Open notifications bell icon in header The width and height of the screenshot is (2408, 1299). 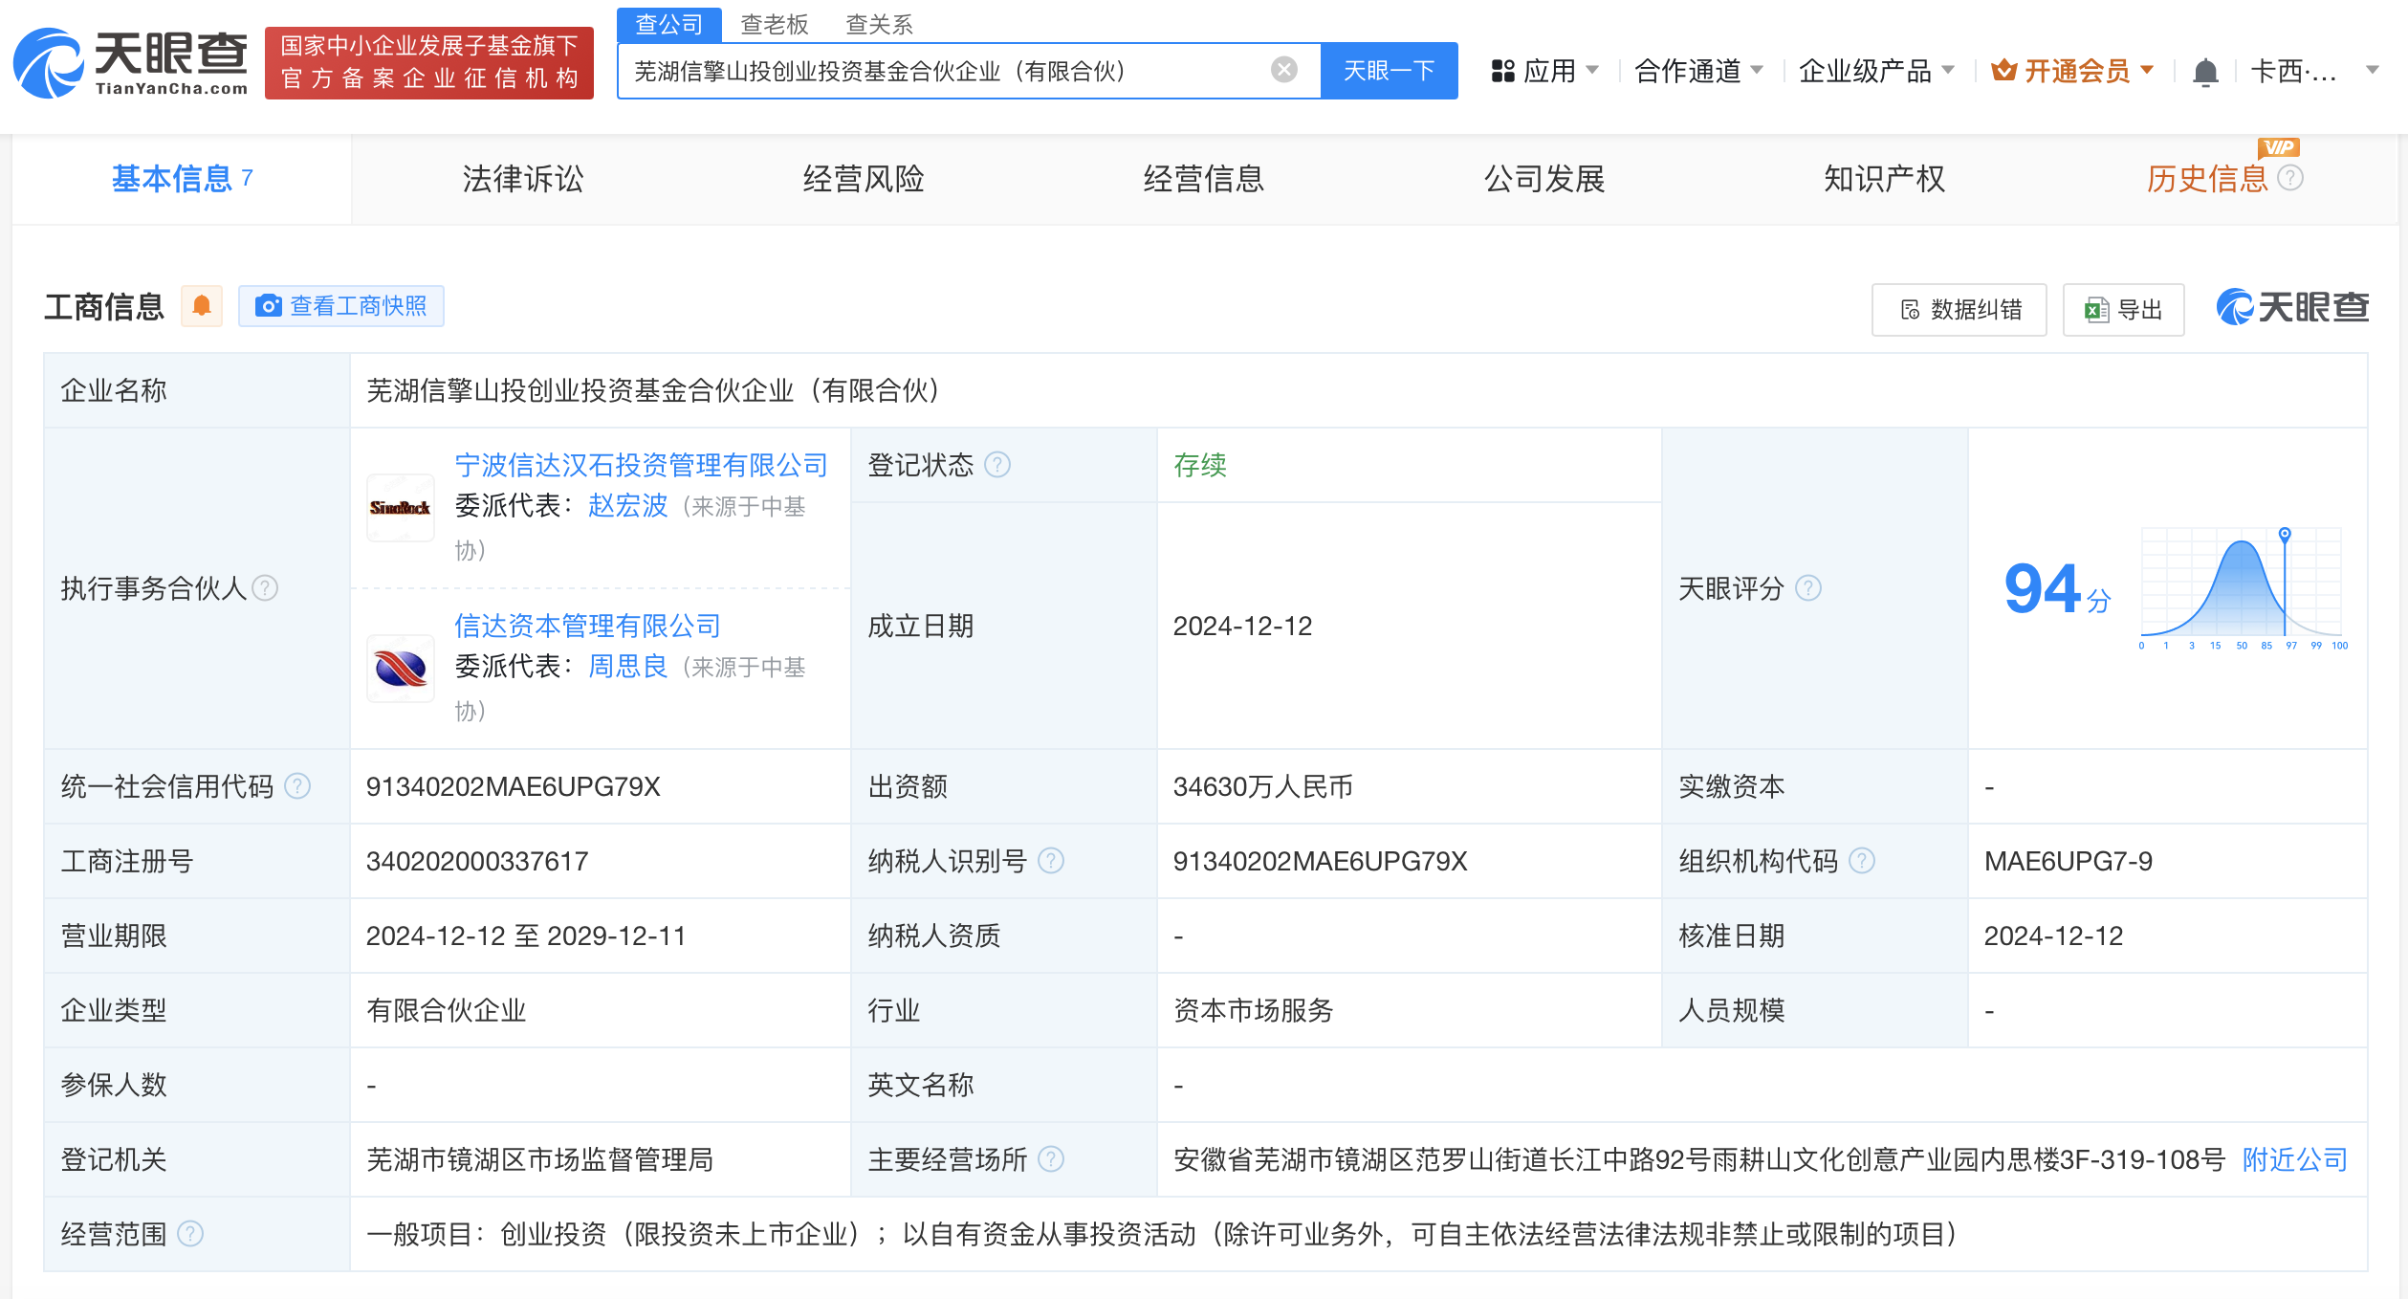(x=2204, y=72)
